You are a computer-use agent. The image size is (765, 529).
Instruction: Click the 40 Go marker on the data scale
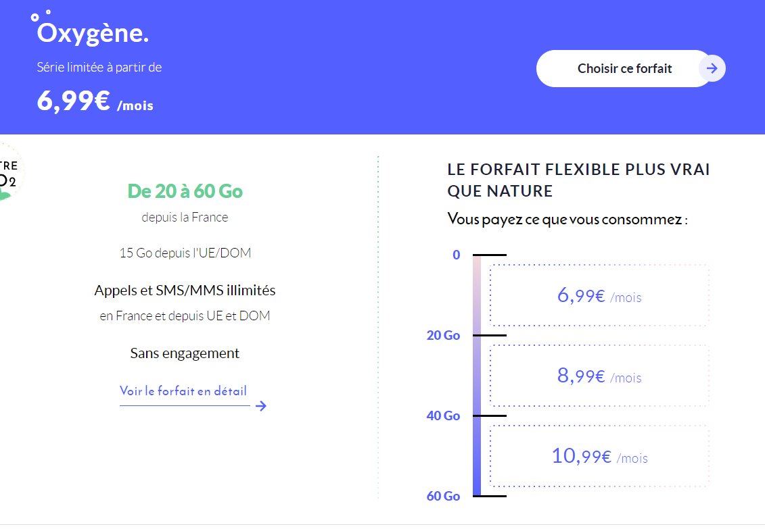(x=443, y=416)
